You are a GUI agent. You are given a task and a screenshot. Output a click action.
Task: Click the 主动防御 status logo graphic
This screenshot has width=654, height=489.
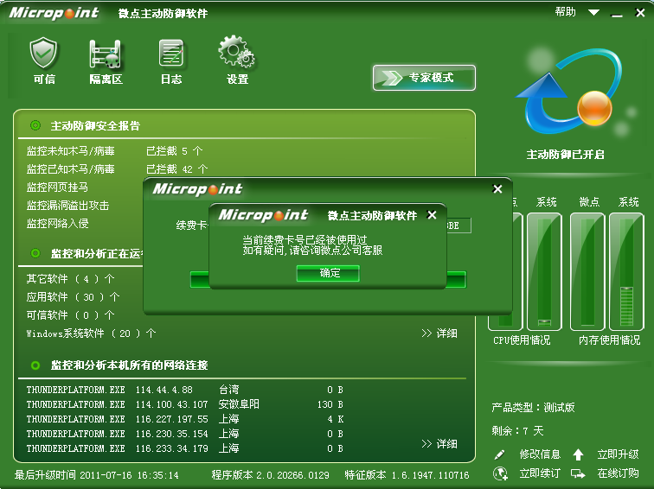click(x=569, y=92)
